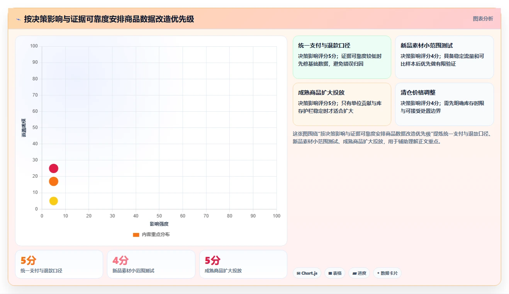Click the 覆盖规模 y-axis title
This screenshot has height=294, width=509.
click(x=24, y=127)
